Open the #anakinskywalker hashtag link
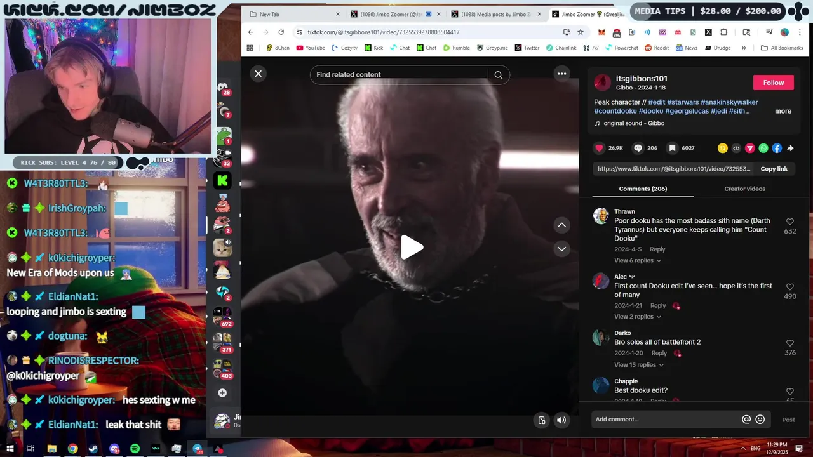The width and height of the screenshot is (813, 457). [x=729, y=102]
